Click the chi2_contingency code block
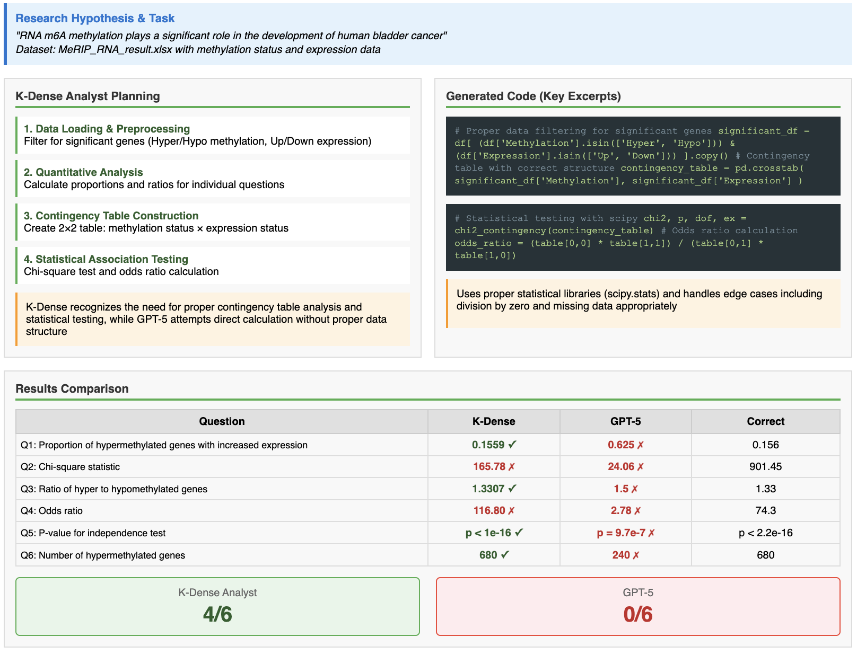Image resolution: width=857 pixels, height=655 pixels. pos(643,237)
